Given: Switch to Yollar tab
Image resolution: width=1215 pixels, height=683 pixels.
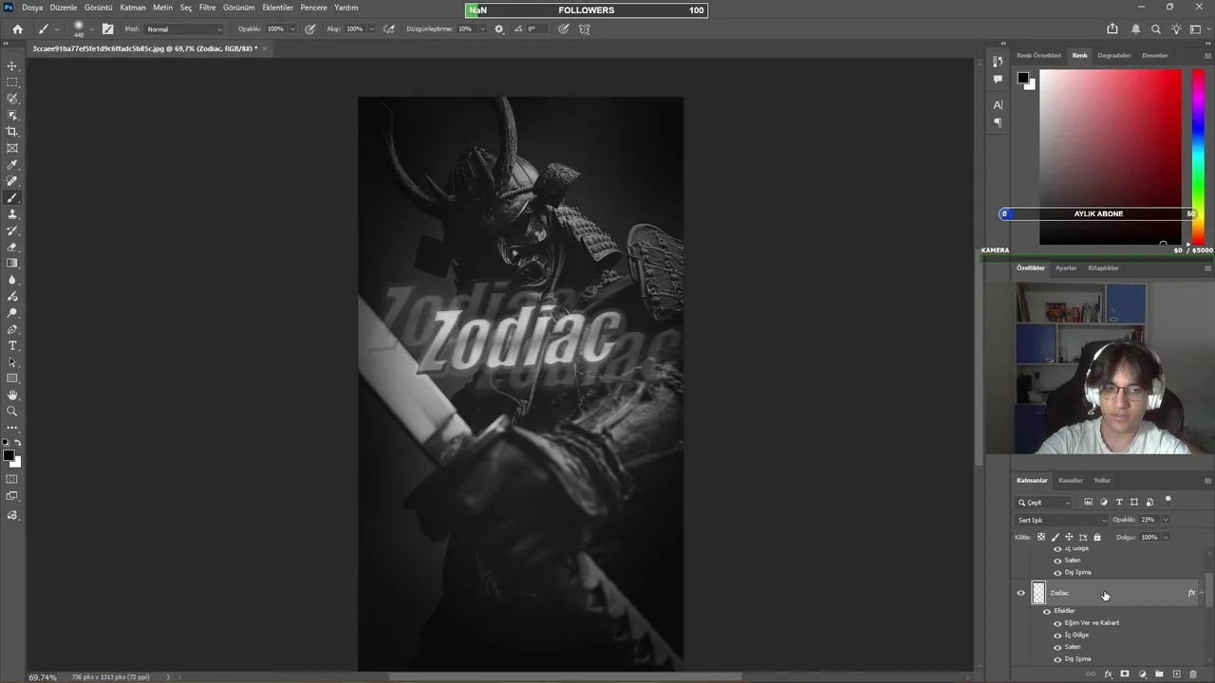Looking at the screenshot, I should click(x=1102, y=480).
